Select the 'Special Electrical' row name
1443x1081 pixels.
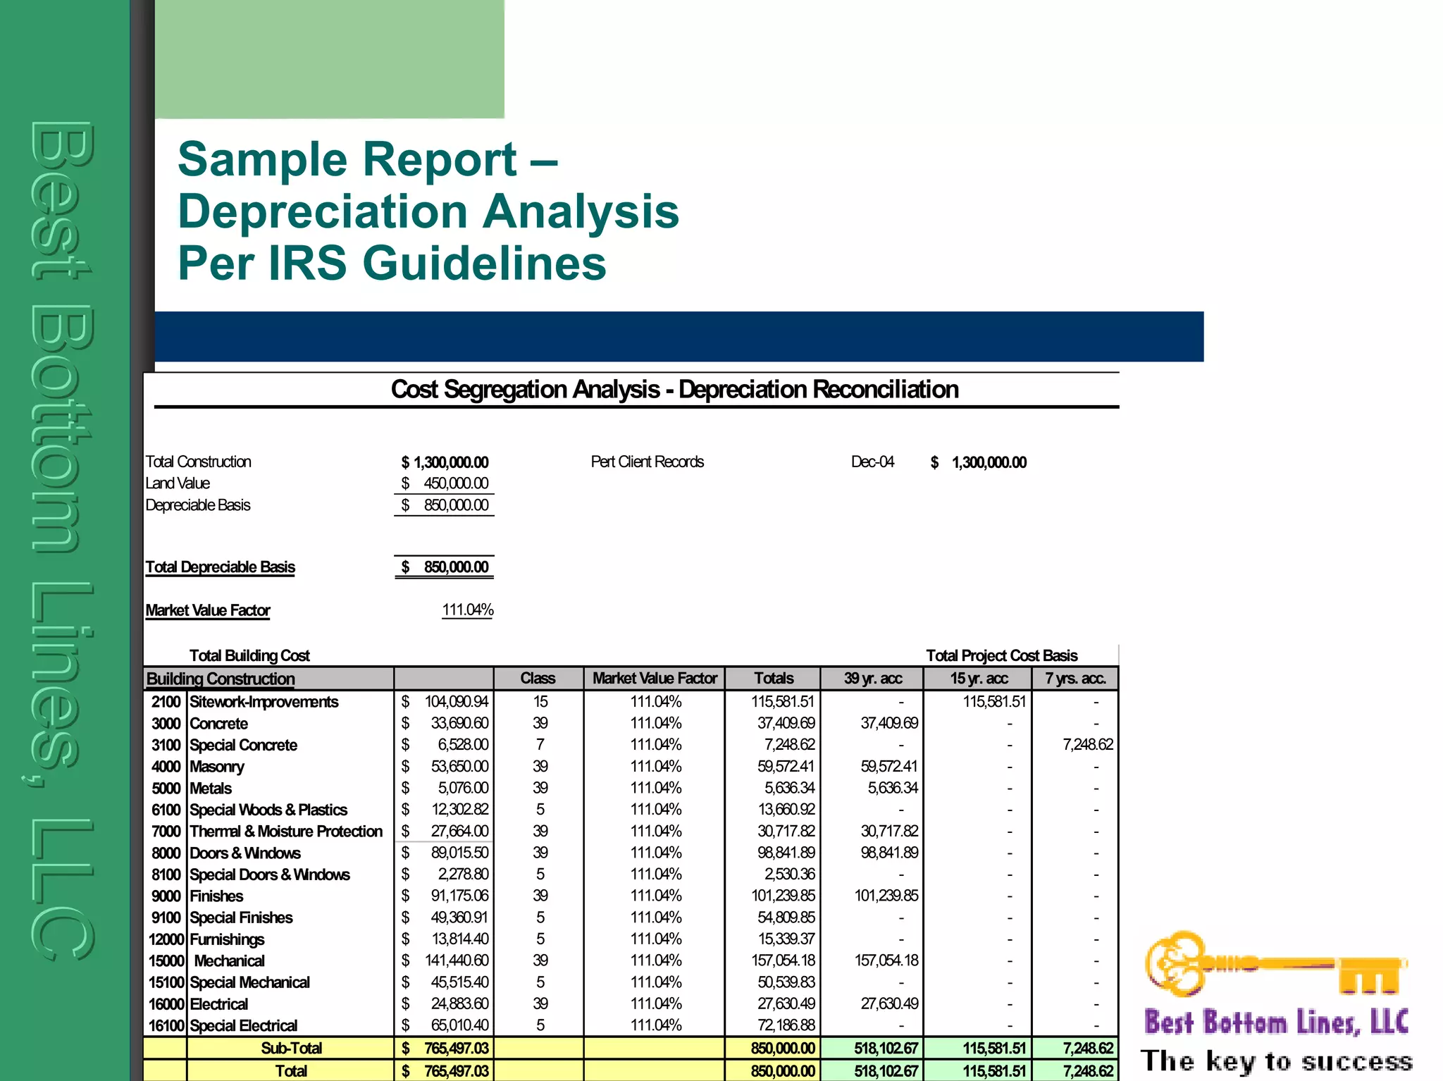tap(243, 1026)
